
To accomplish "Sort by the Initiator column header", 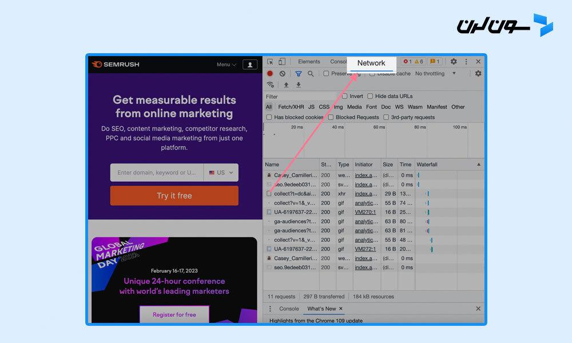I will [x=367, y=165].
